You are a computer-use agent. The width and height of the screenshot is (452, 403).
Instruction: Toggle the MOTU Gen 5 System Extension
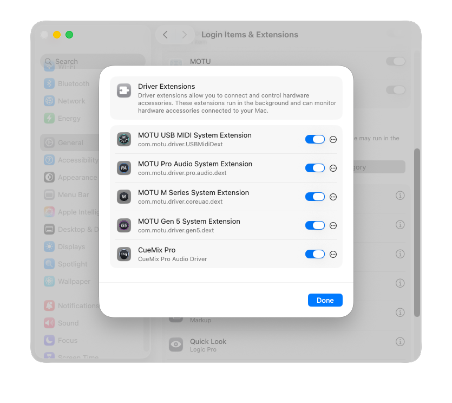pos(315,225)
